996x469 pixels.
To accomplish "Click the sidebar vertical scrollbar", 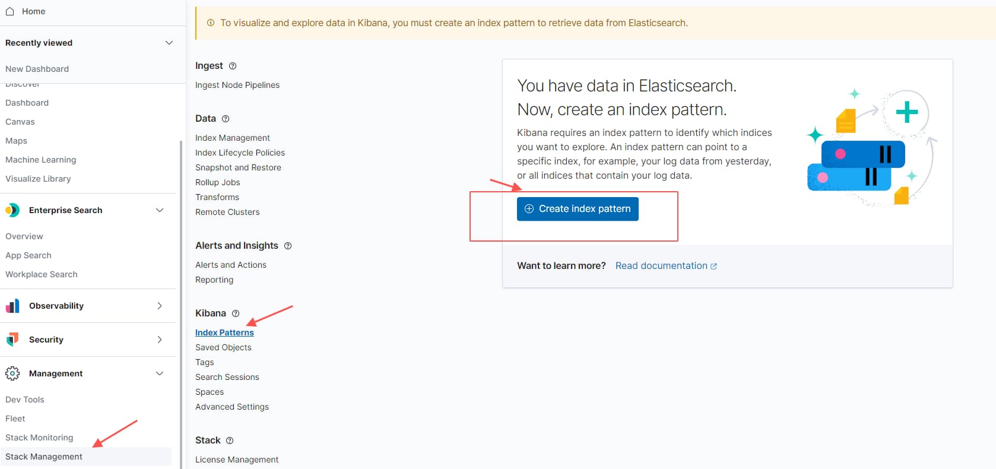I will point(181,297).
